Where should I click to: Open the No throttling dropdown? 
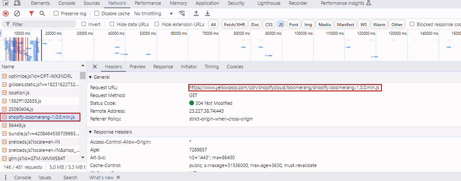[153, 13]
